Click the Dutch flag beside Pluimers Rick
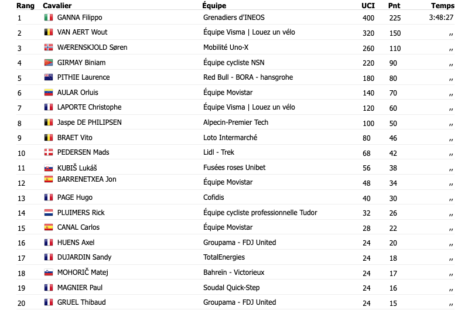The height and width of the screenshot is (310, 461). tap(49, 213)
